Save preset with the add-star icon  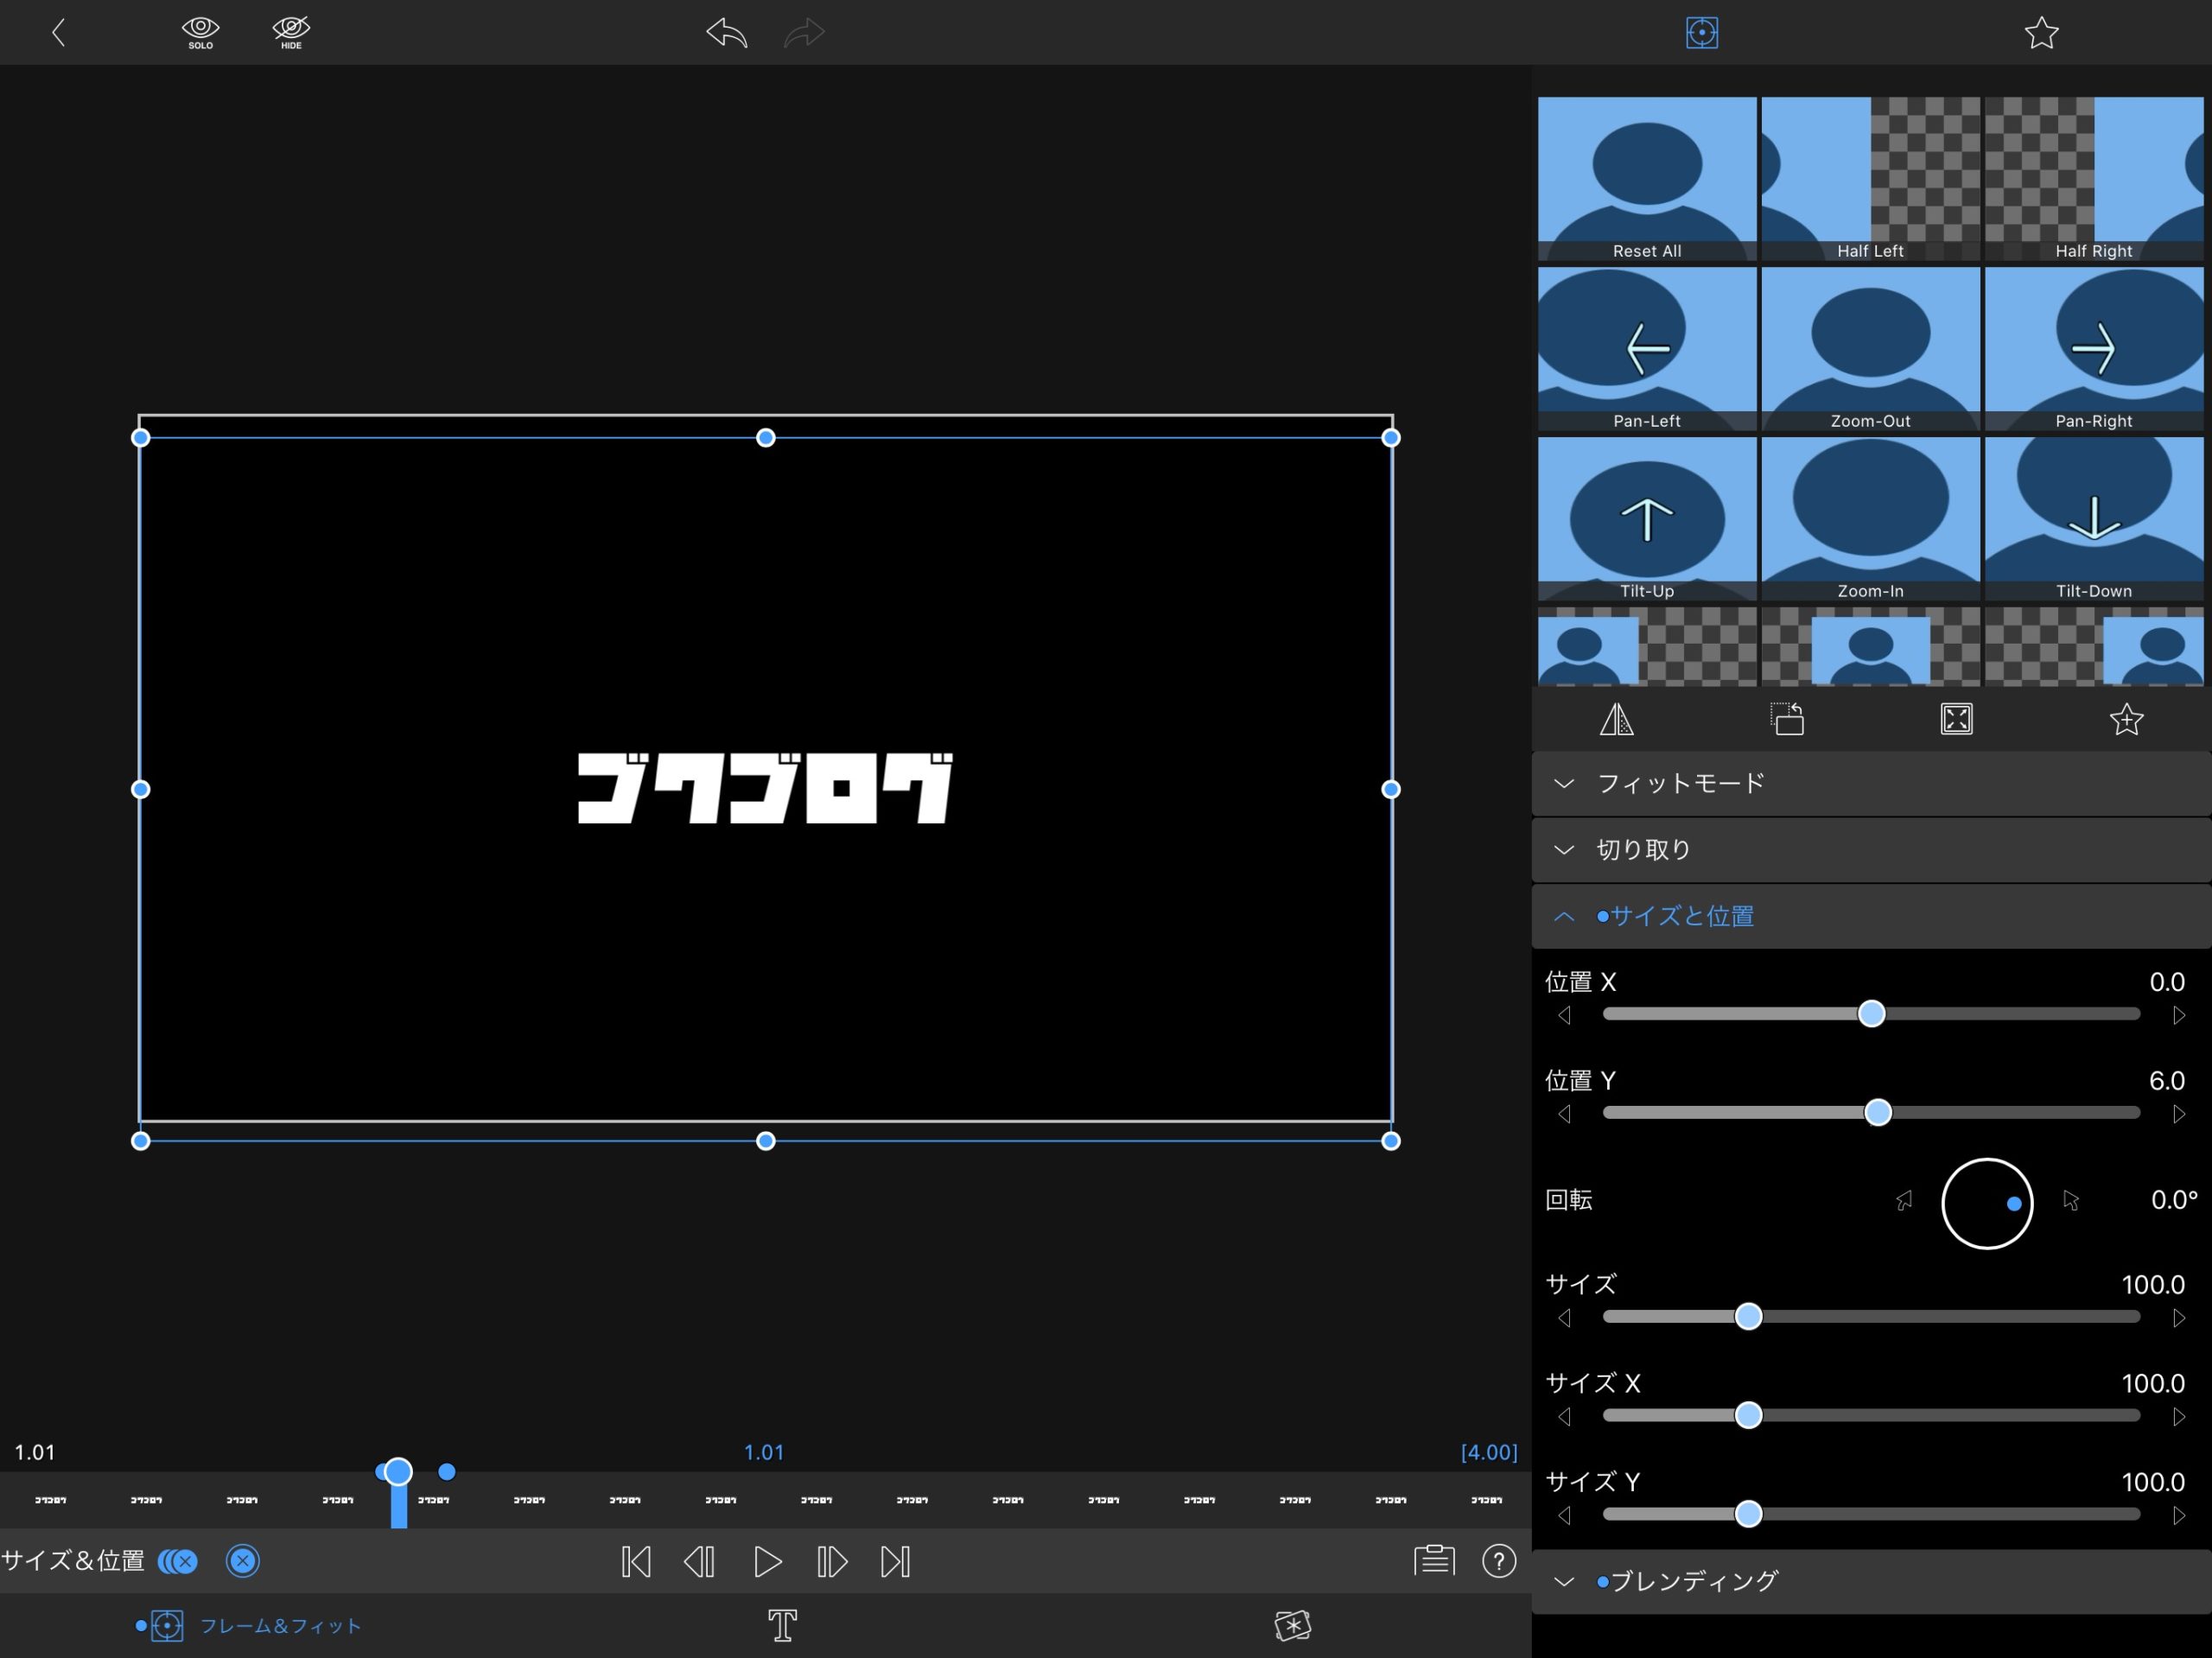point(2126,719)
